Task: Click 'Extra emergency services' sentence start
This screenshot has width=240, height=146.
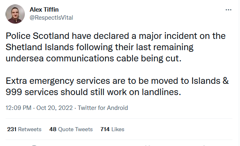Action: [x=58, y=81]
